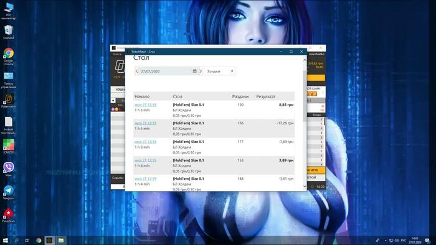
Task: Click the result value -3,61 грн
Action: 286,178
